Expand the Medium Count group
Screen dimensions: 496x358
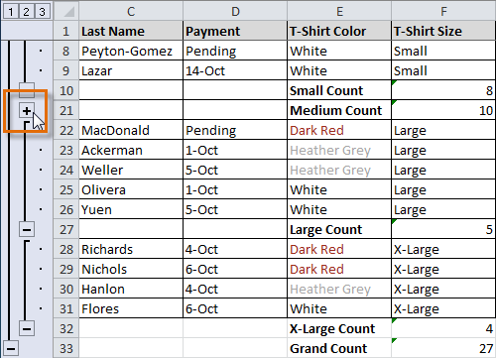click(27, 111)
